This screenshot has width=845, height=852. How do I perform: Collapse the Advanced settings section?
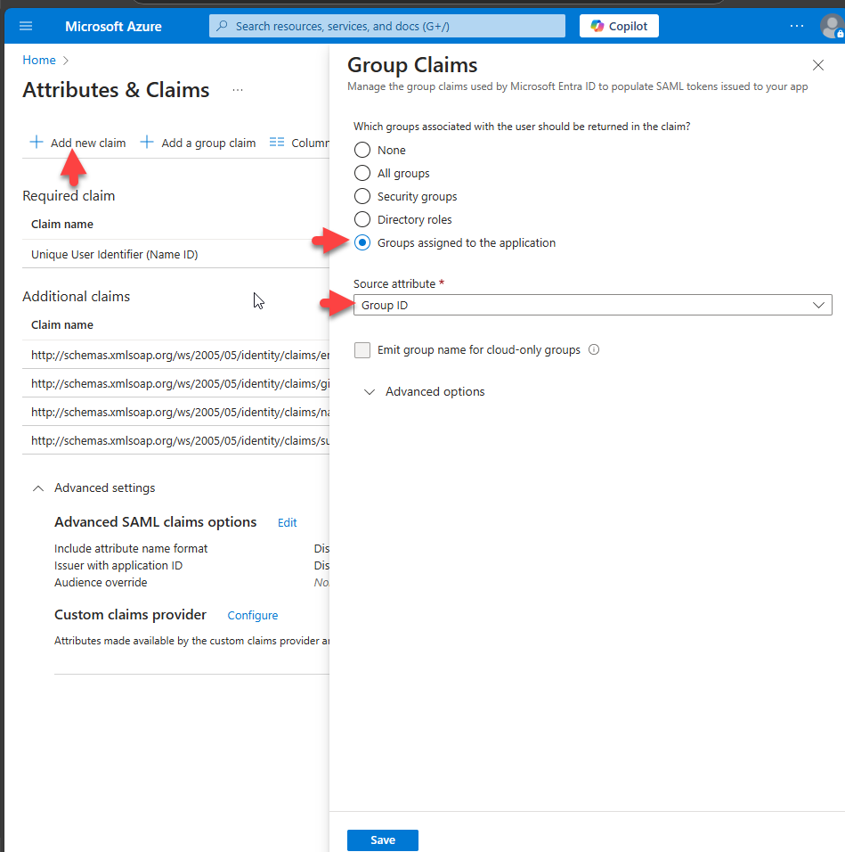pyautogui.click(x=93, y=488)
